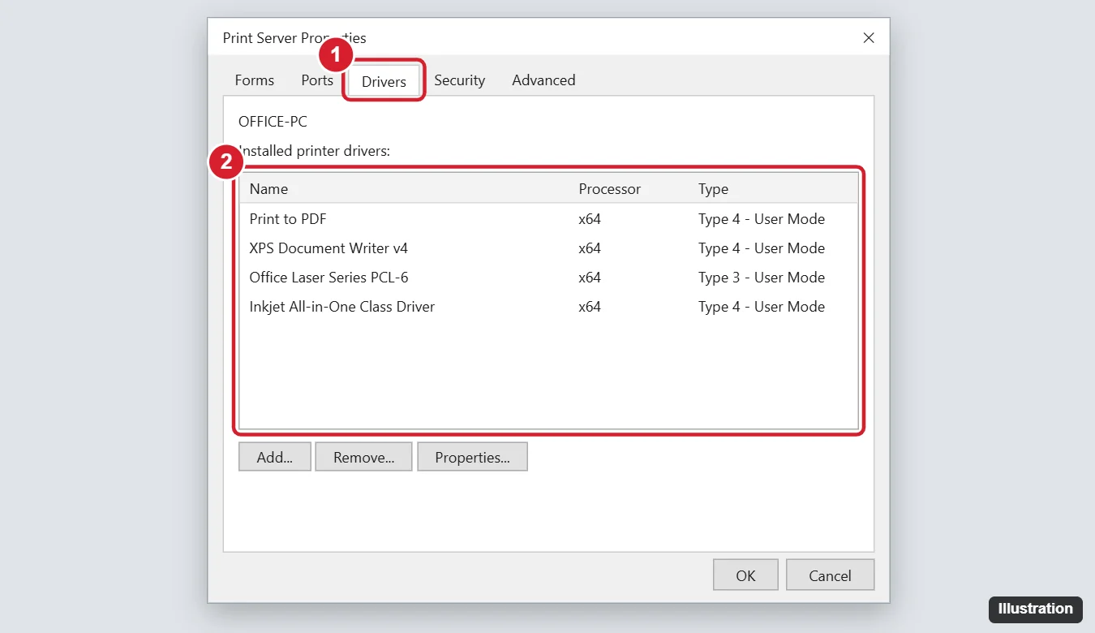This screenshot has height=633, width=1095.
Task: Select XPS Document Writer v4 driver
Action: [548, 248]
